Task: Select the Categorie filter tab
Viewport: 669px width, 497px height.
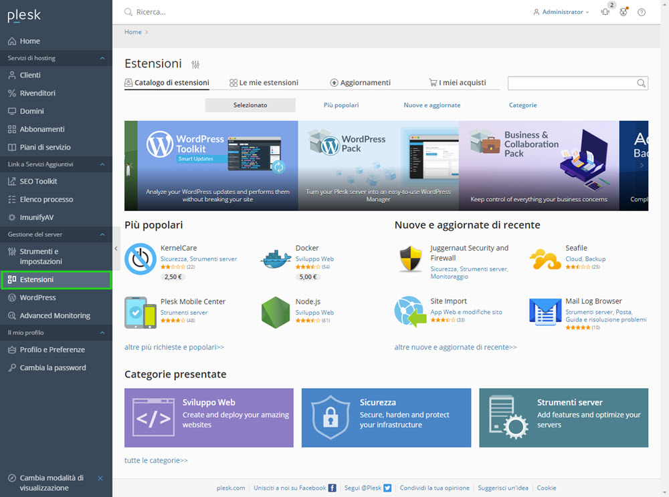Action: (522, 105)
